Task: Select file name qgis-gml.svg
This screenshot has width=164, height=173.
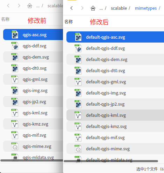Action: (35, 80)
